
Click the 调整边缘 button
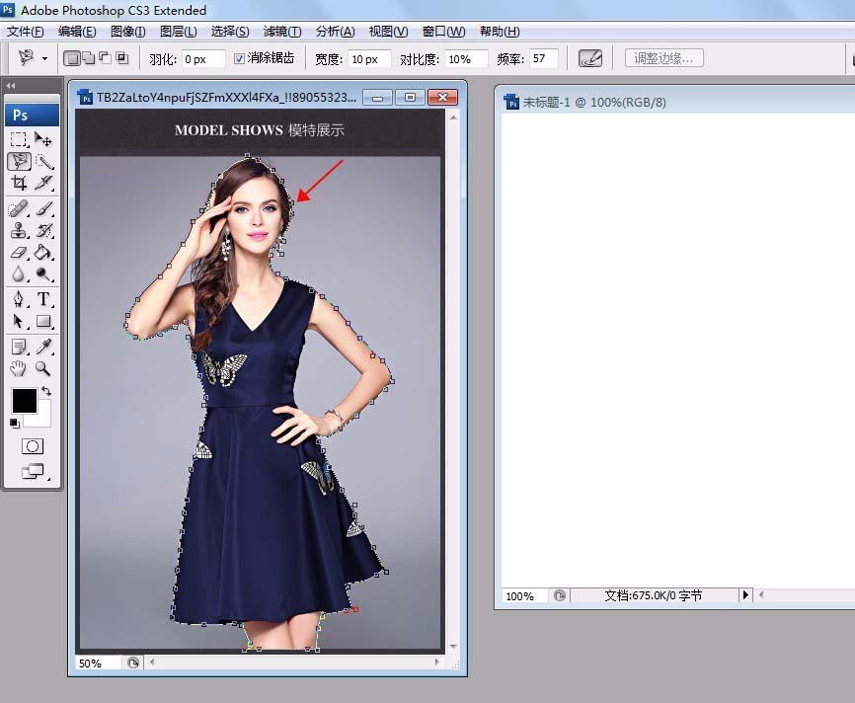663,59
